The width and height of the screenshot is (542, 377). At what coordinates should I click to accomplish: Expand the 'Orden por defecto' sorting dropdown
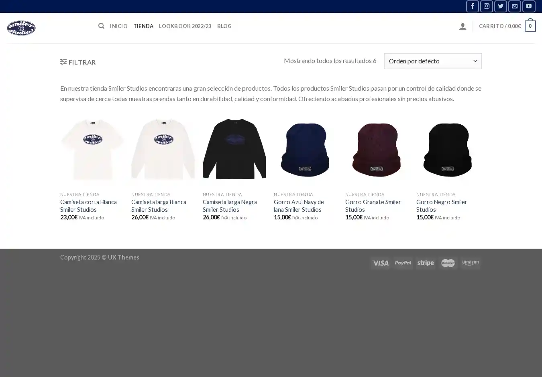(x=432, y=61)
